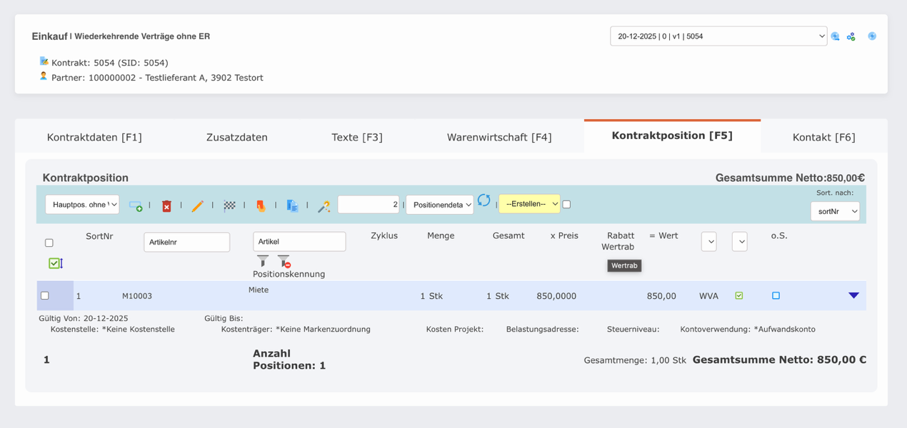This screenshot has width=907, height=428.
Task: Select the copy position icon
Action: pos(291,205)
